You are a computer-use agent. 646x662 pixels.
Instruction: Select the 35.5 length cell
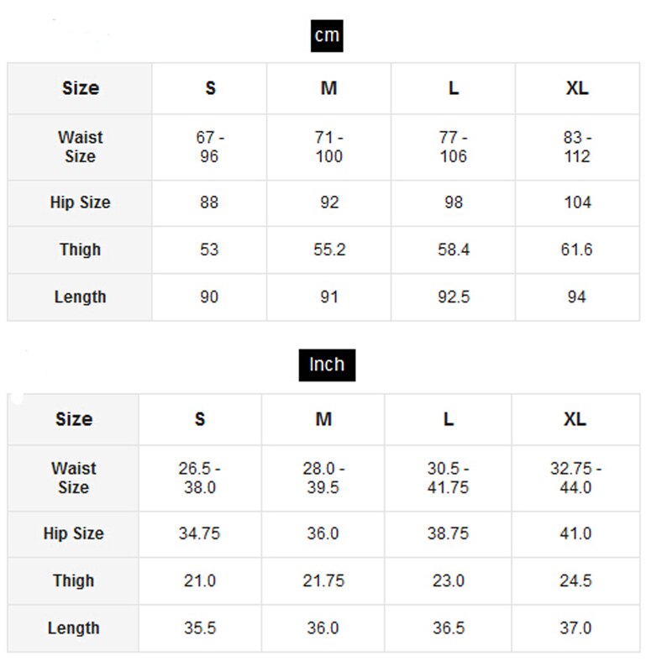click(200, 628)
